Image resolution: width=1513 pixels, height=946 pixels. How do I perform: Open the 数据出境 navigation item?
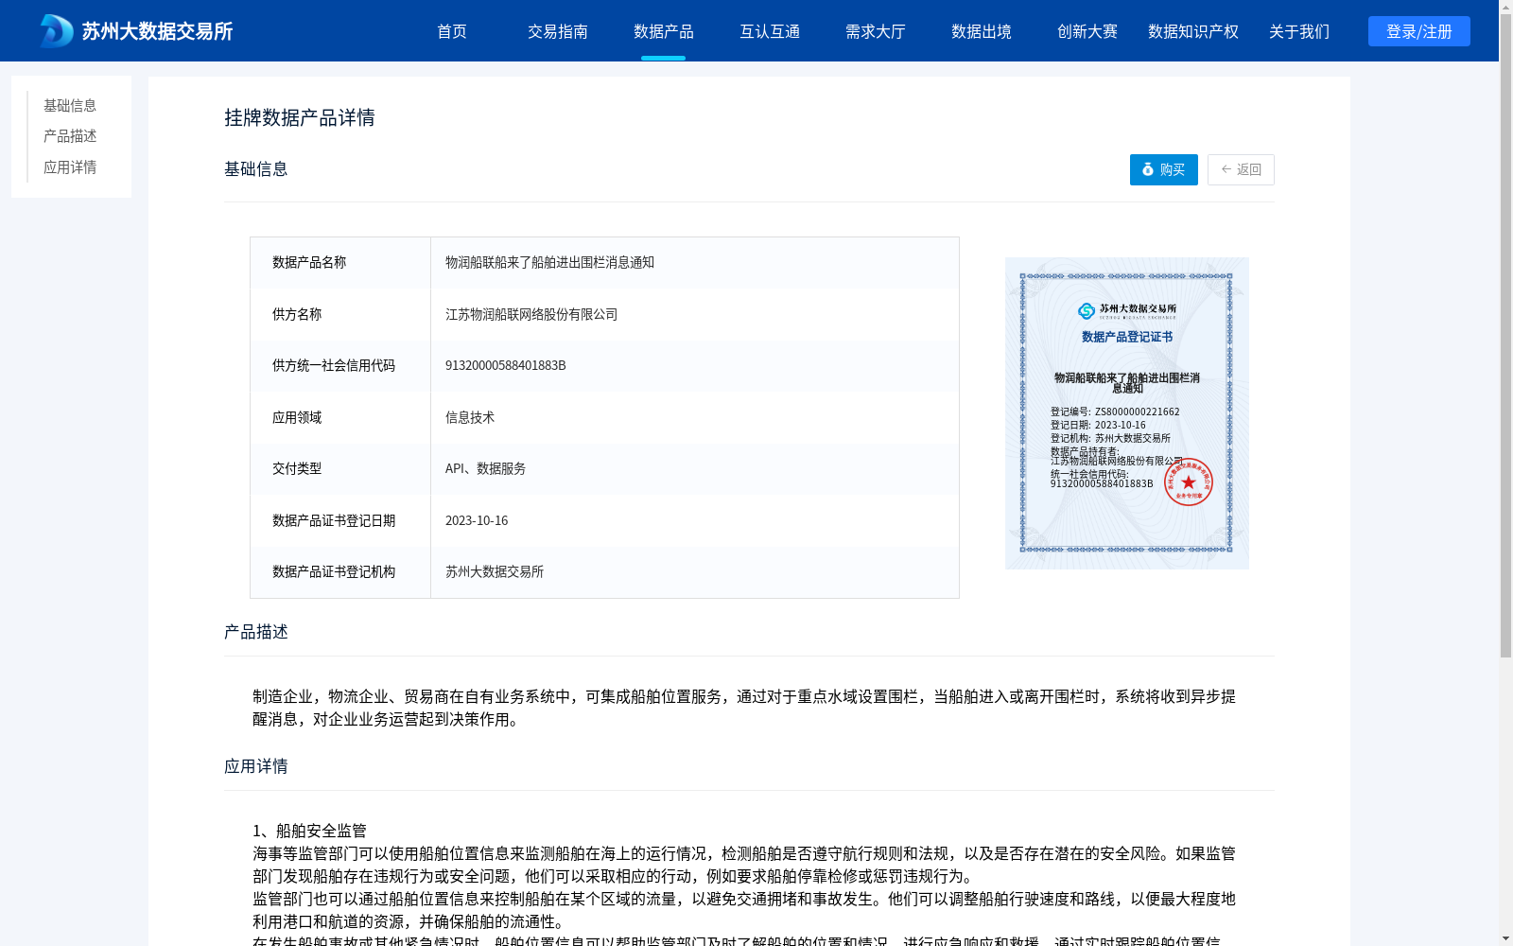[x=982, y=31]
